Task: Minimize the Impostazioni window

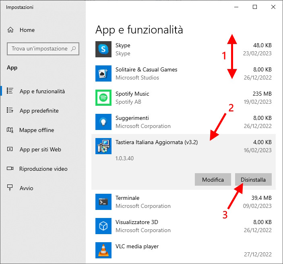Action: pos(236,7)
